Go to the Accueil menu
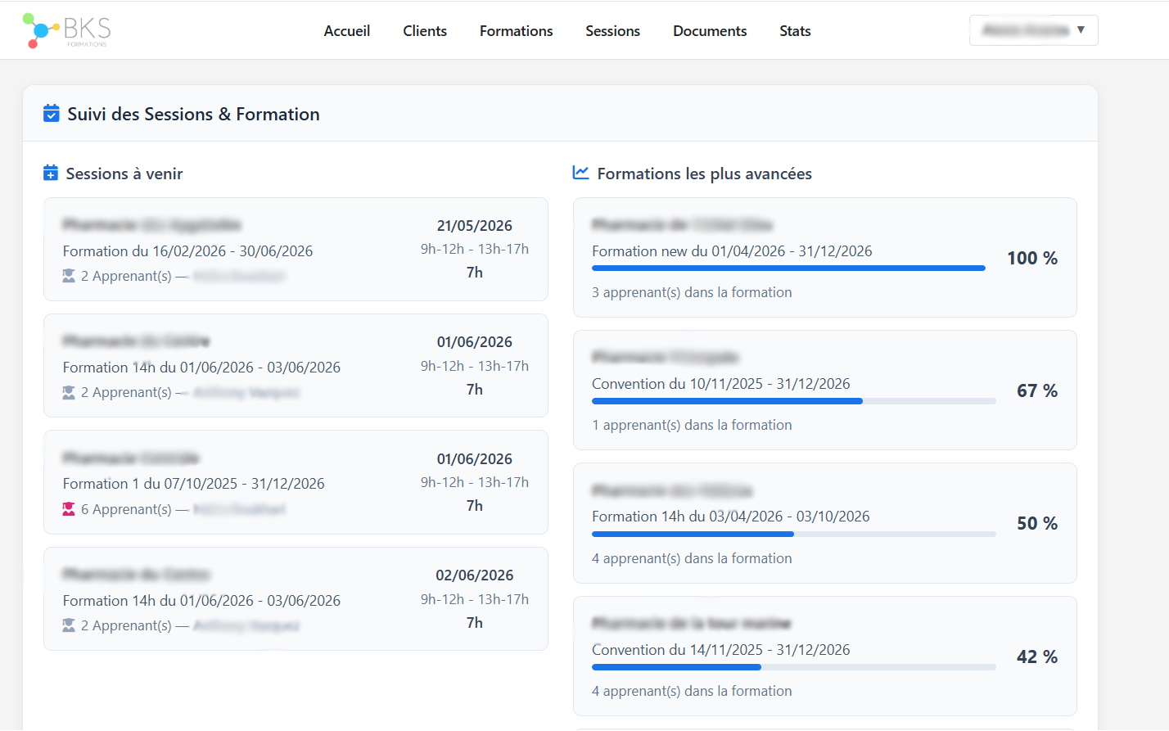1169x731 pixels. pyautogui.click(x=347, y=31)
